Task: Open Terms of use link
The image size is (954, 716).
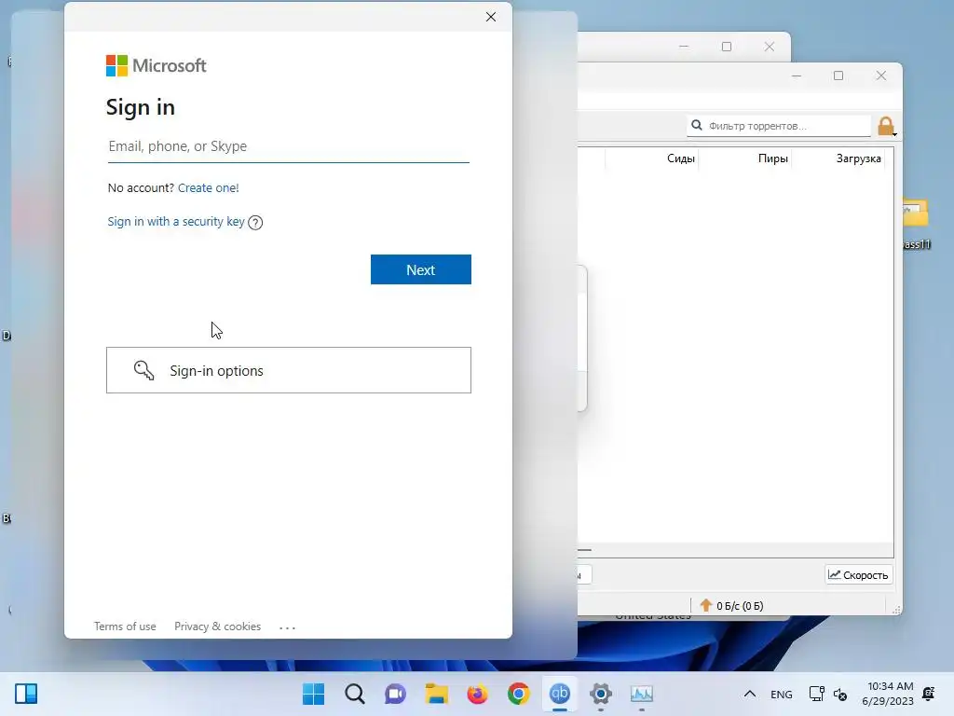Action: (x=125, y=626)
